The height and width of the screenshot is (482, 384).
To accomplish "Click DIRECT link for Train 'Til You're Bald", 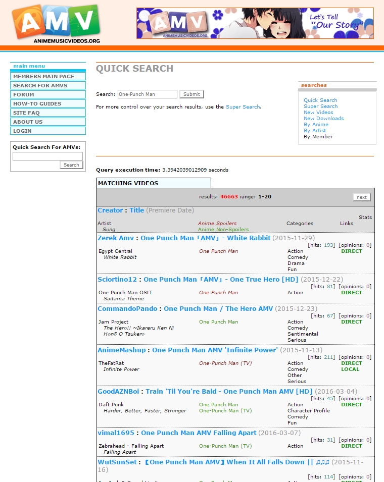I will 351,405.
